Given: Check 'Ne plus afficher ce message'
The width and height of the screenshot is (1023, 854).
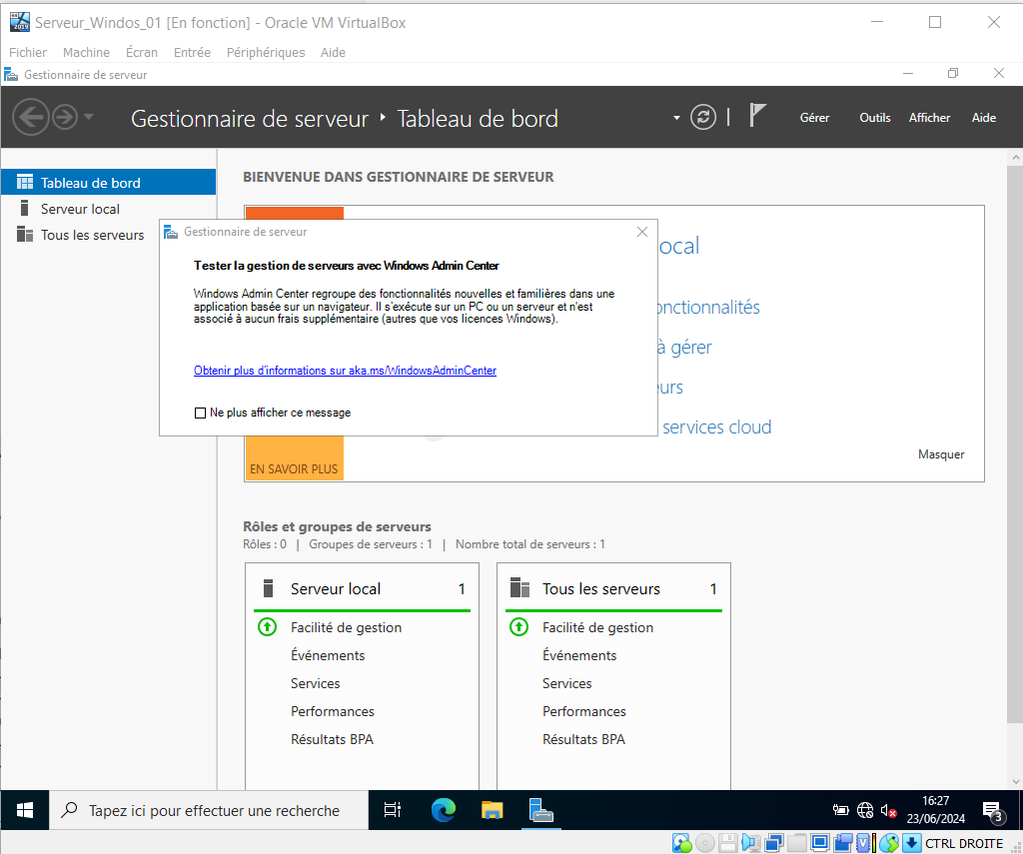Looking at the screenshot, I should 200,413.
